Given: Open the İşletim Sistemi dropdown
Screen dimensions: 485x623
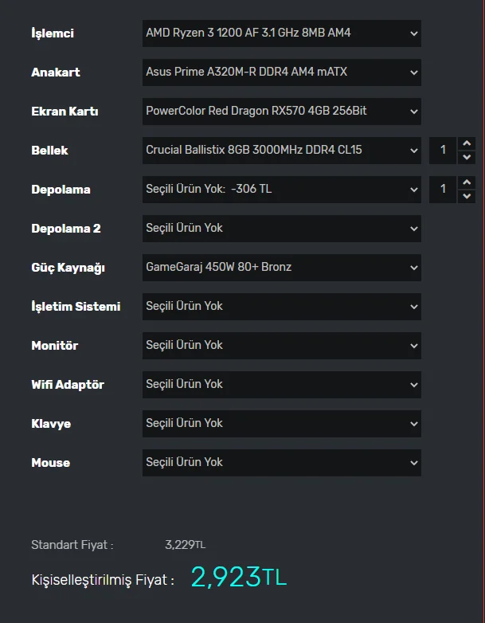Looking at the screenshot, I should pos(281,307).
